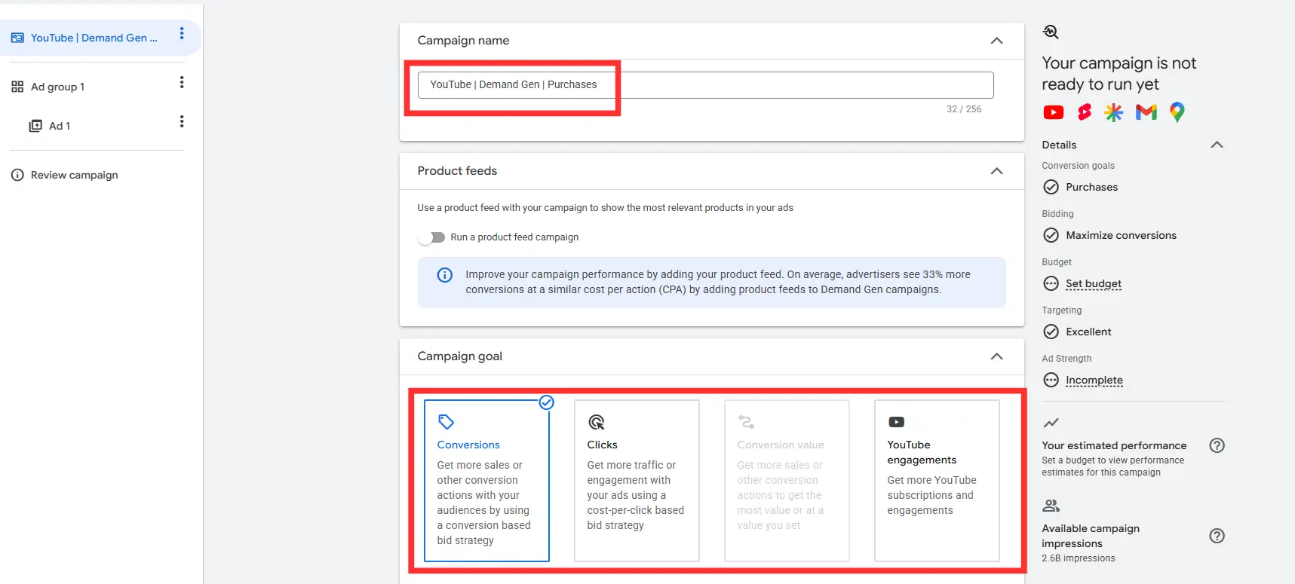Click the Your campaign is not ready heading
Viewport: 1295px width, 584px height.
(x=1119, y=74)
